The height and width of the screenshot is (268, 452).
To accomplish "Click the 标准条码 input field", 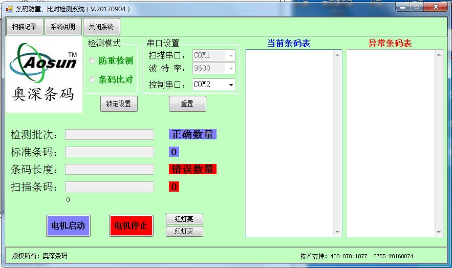I will tap(109, 152).
